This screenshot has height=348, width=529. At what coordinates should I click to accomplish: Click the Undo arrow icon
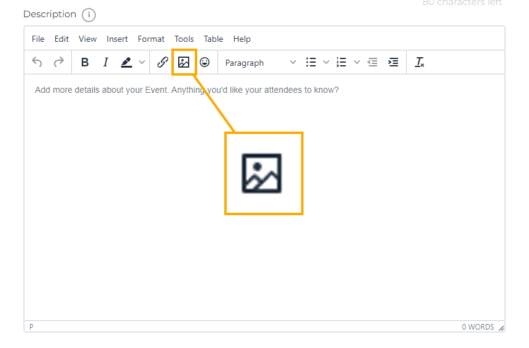[37, 62]
